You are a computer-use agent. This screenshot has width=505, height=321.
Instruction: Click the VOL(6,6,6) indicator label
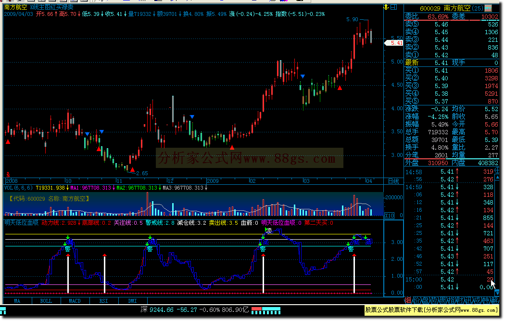click(x=18, y=188)
